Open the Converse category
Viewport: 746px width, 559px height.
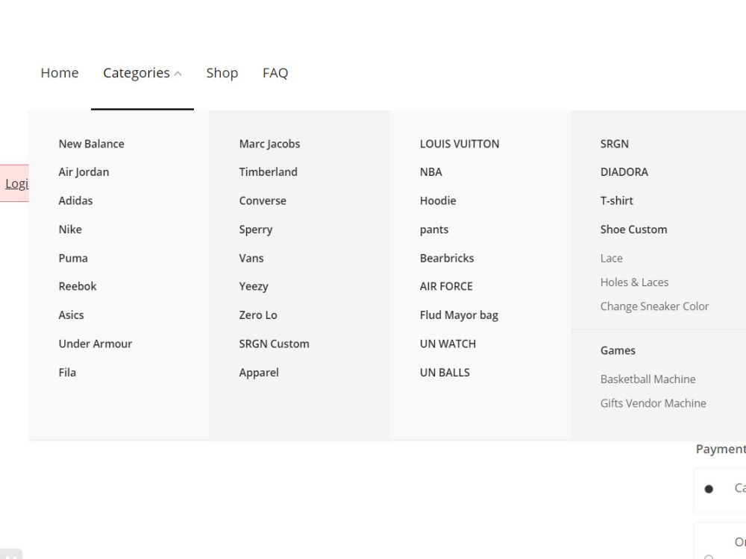[263, 200]
